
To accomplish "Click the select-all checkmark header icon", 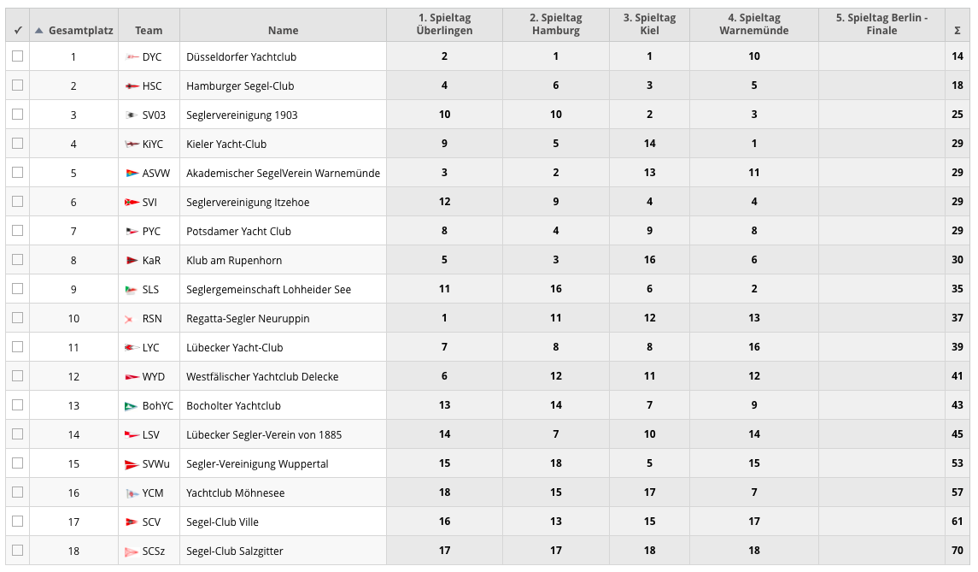I will (18, 30).
